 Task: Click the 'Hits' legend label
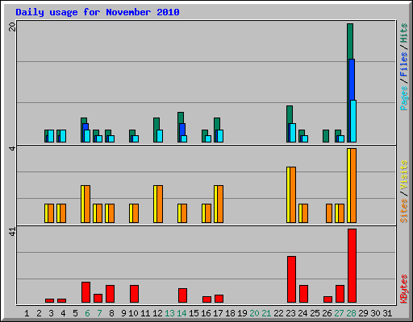pyautogui.click(x=403, y=33)
